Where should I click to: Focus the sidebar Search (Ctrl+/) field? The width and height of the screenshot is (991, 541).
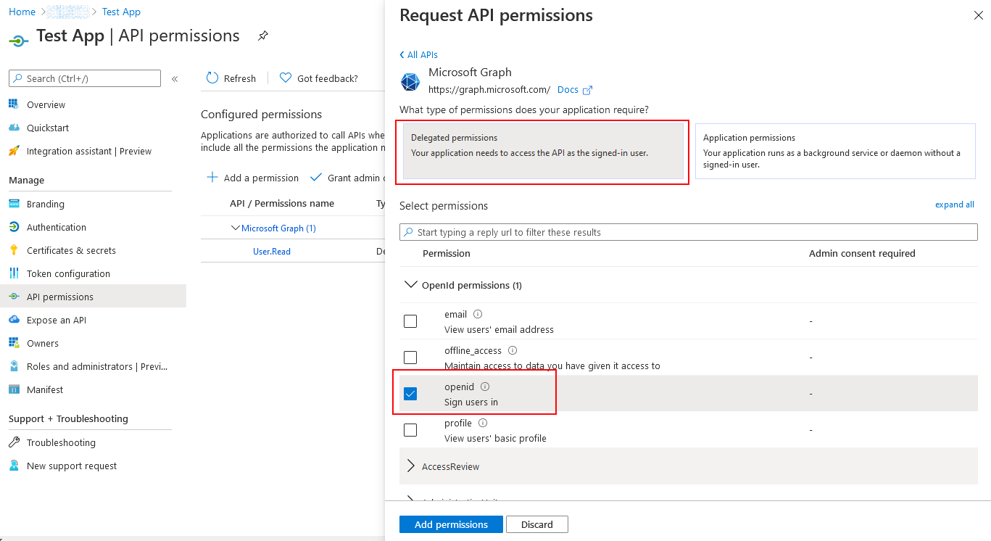(85, 78)
